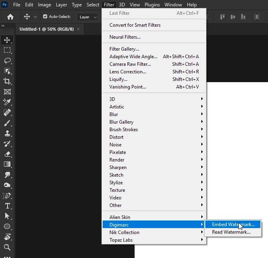Select the Horizontal Type tool
Viewport: 268px width, 258px height.
(7, 206)
